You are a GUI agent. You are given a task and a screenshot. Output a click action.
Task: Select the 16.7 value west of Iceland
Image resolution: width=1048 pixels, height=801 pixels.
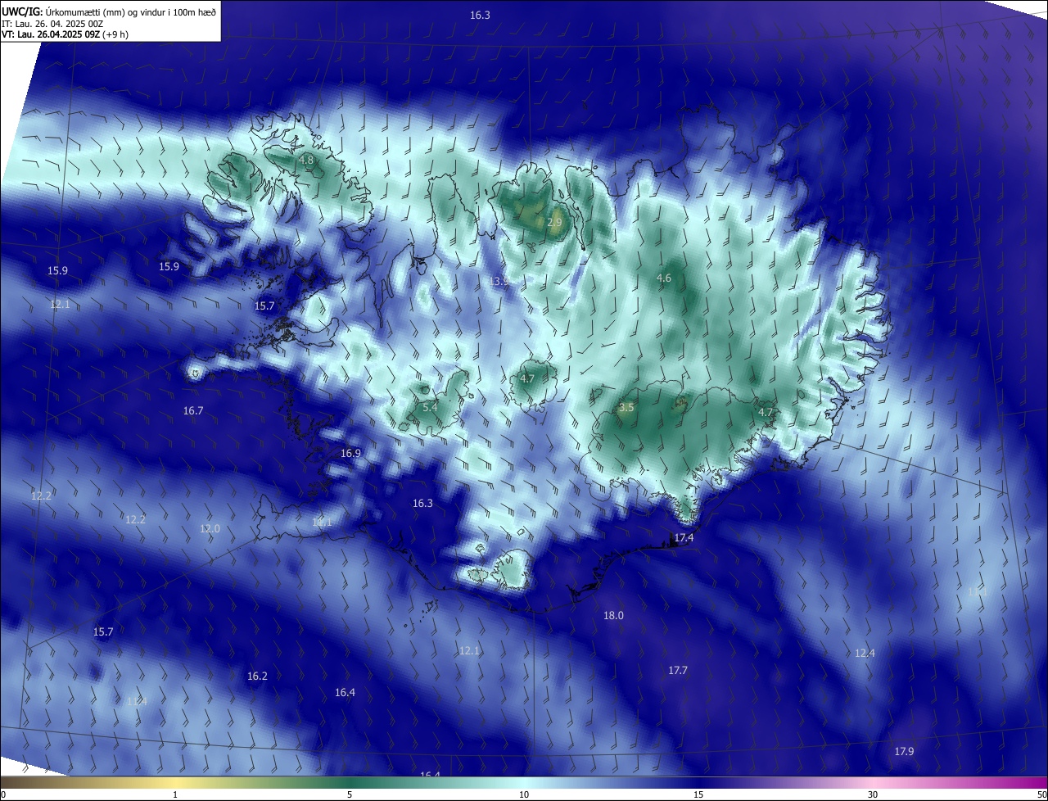coord(193,411)
